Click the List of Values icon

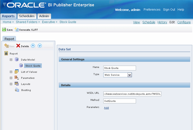[x=17, y=71]
